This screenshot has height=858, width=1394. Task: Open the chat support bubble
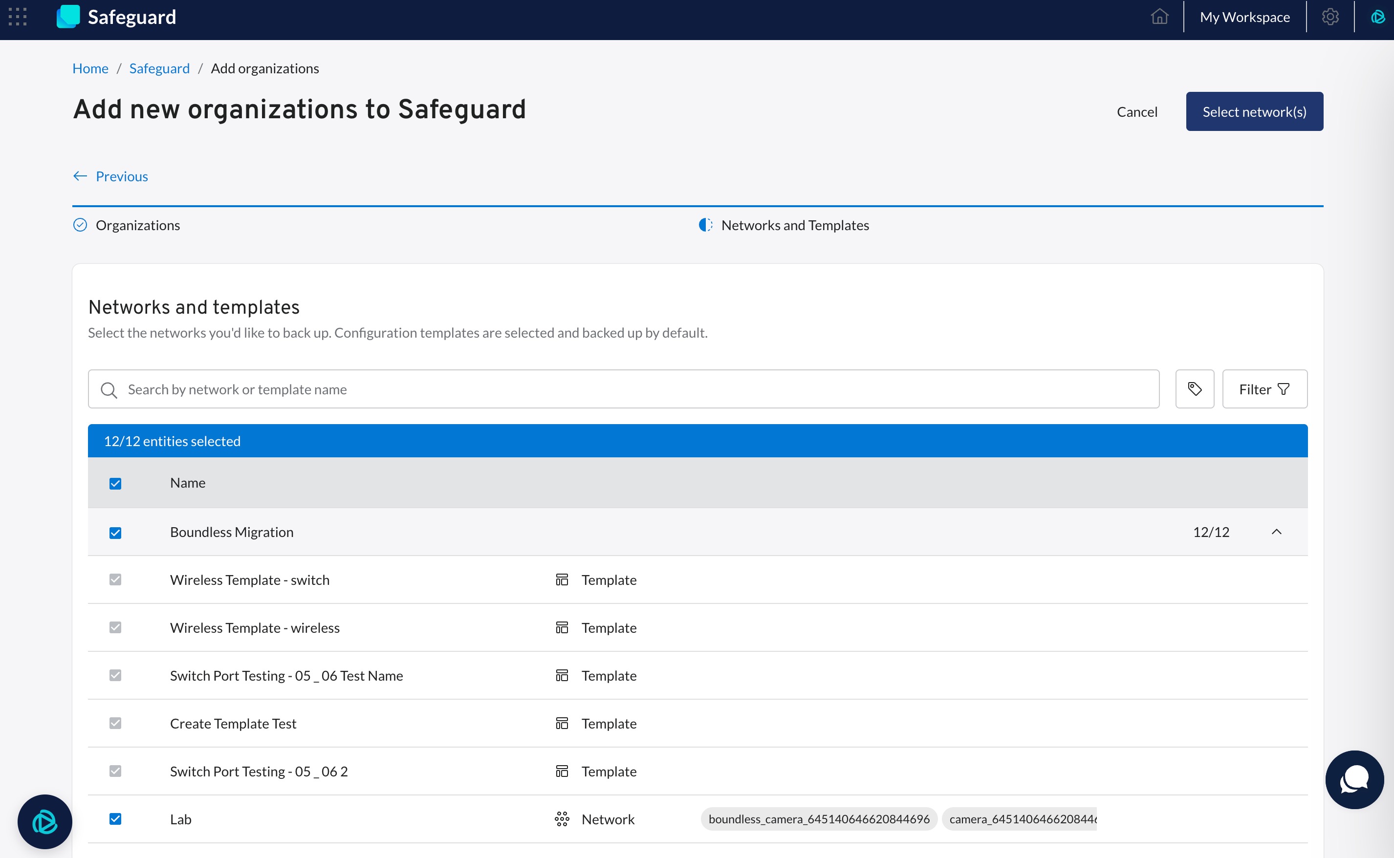pyautogui.click(x=1354, y=780)
